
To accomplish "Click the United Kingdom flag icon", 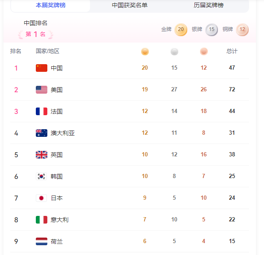I will pos(41,155).
